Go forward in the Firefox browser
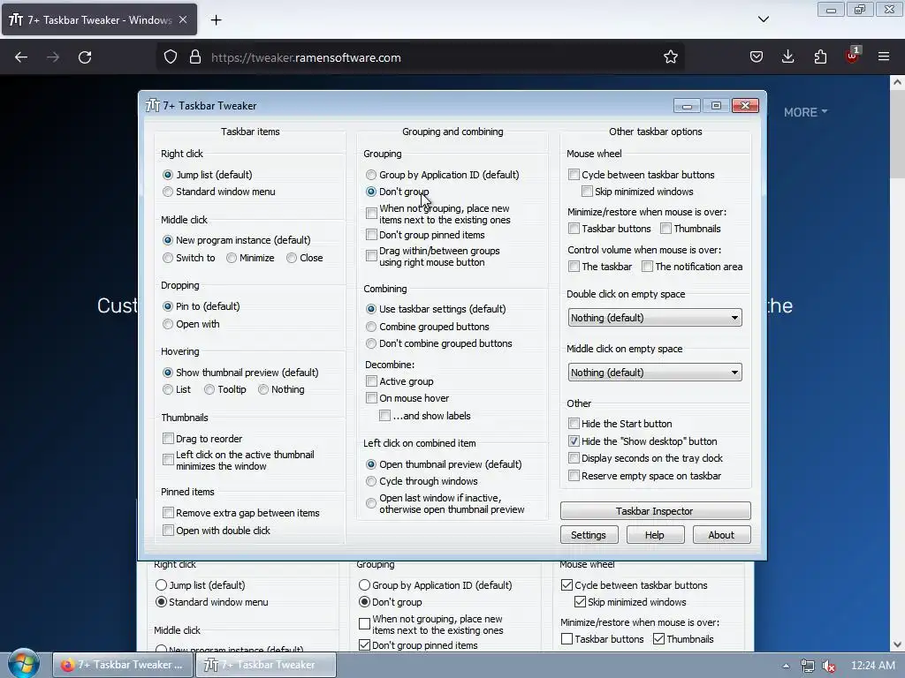905x678 pixels. [53, 57]
